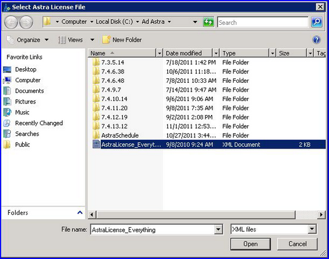Screen dimensions: 329x259
Task: Click the Organize toolbar icon
Action: [x=10, y=40]
